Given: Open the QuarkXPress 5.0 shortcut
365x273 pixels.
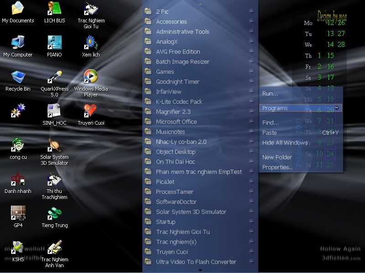Looking at the screenshot, I should (54, 76).
